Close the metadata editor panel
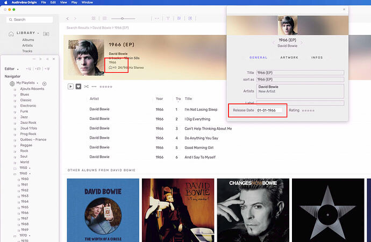371x242 pixels. (x=344, y=10)
